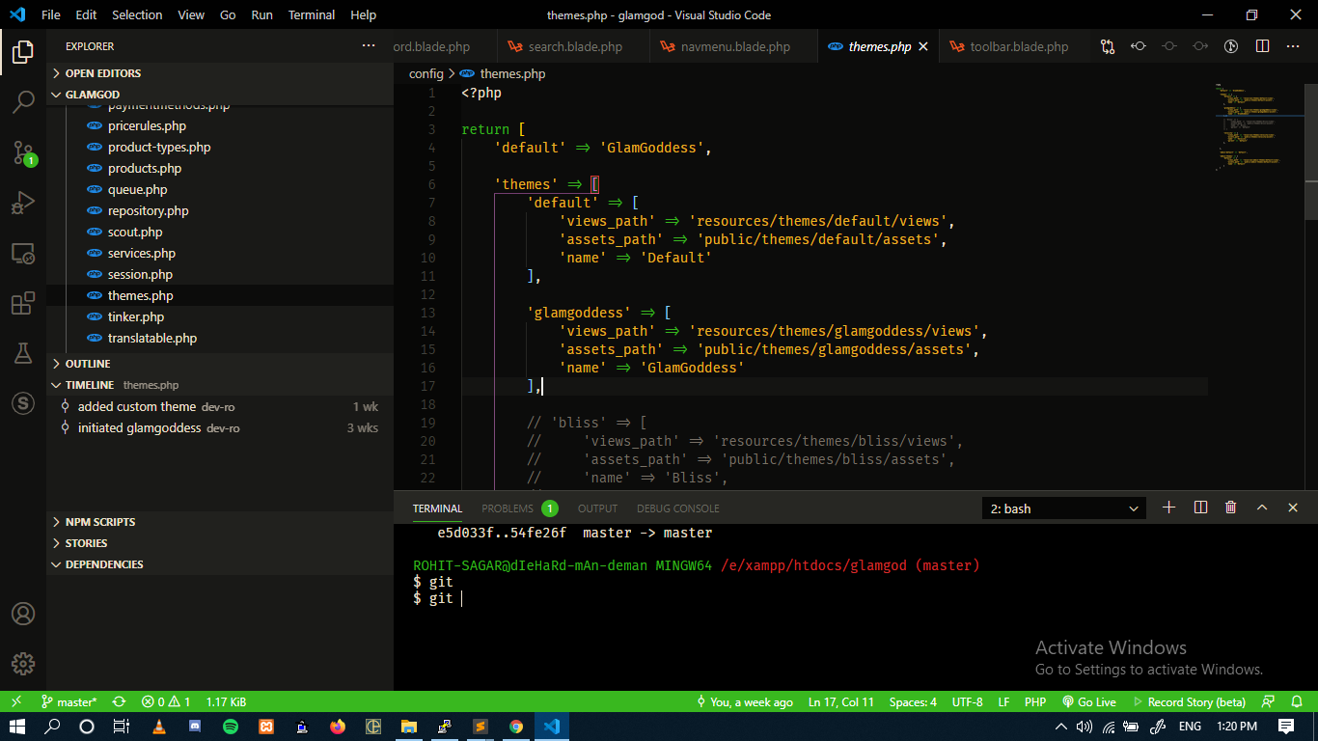Open products.php in explorer
Viewport: 1318px width, 741px height.
pos(220,169)
